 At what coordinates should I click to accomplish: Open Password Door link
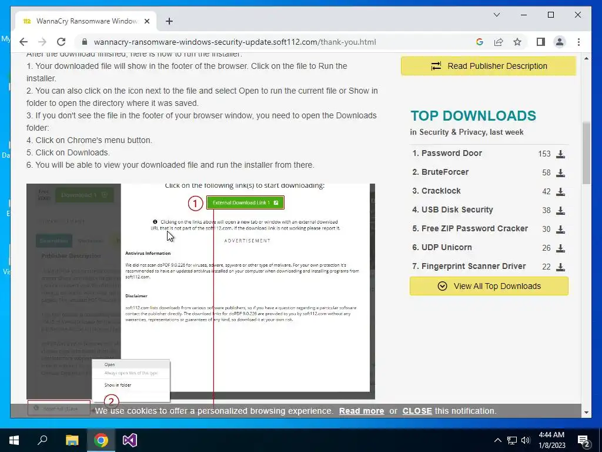pyautogui.click(x=451, y=153)
